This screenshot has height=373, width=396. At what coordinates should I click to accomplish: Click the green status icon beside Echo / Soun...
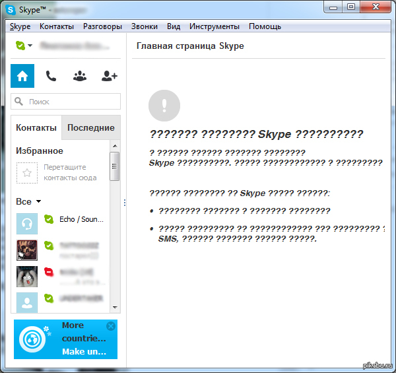pyautogui.click(x=49, y=219)
